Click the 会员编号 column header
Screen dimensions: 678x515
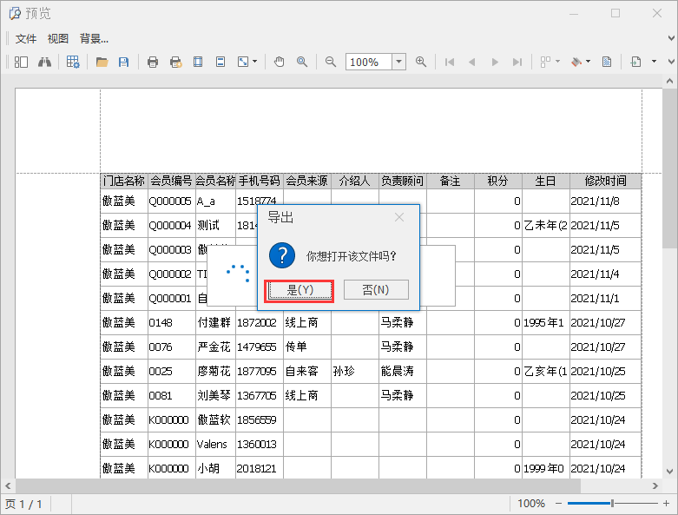[171, 182]
